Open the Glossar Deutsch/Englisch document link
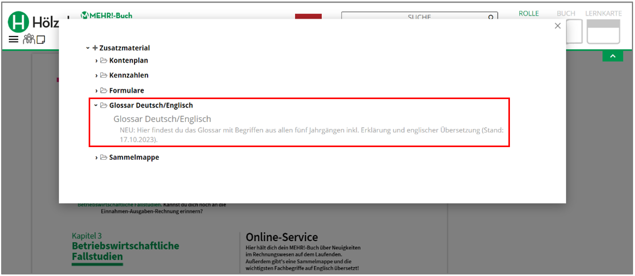 pyautogui.click(x=162, y=119)
